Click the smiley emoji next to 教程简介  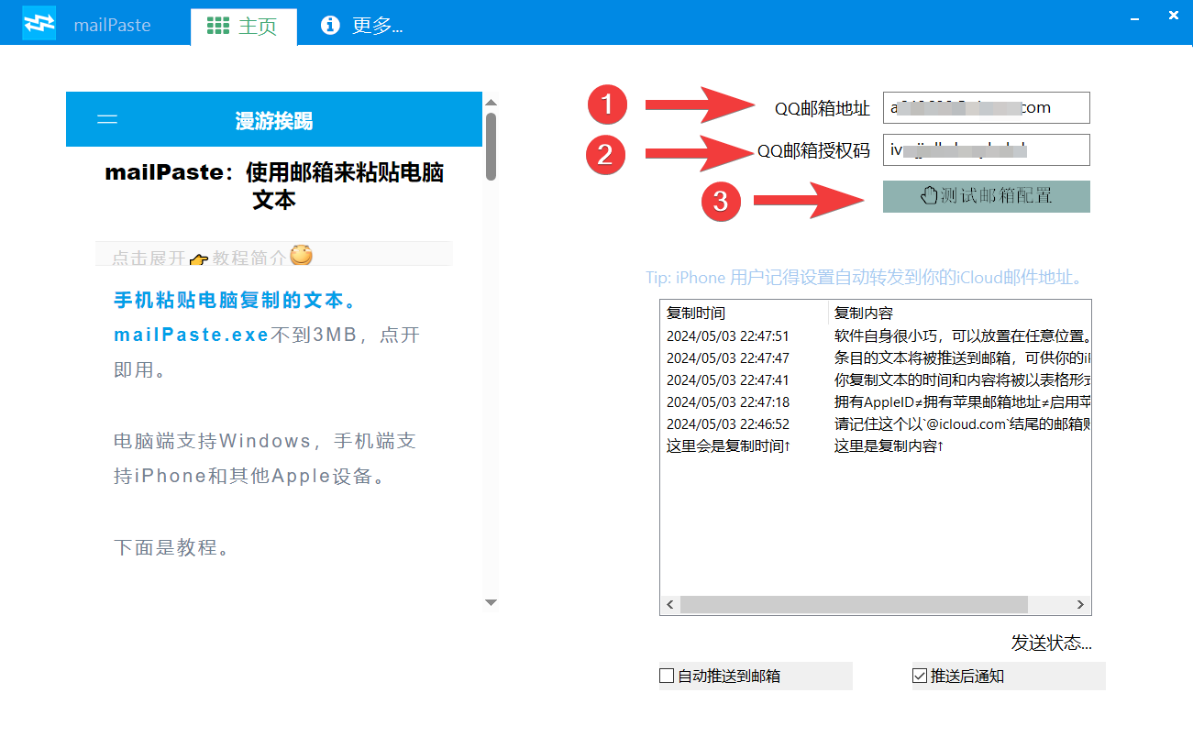(x=301, y=255)
